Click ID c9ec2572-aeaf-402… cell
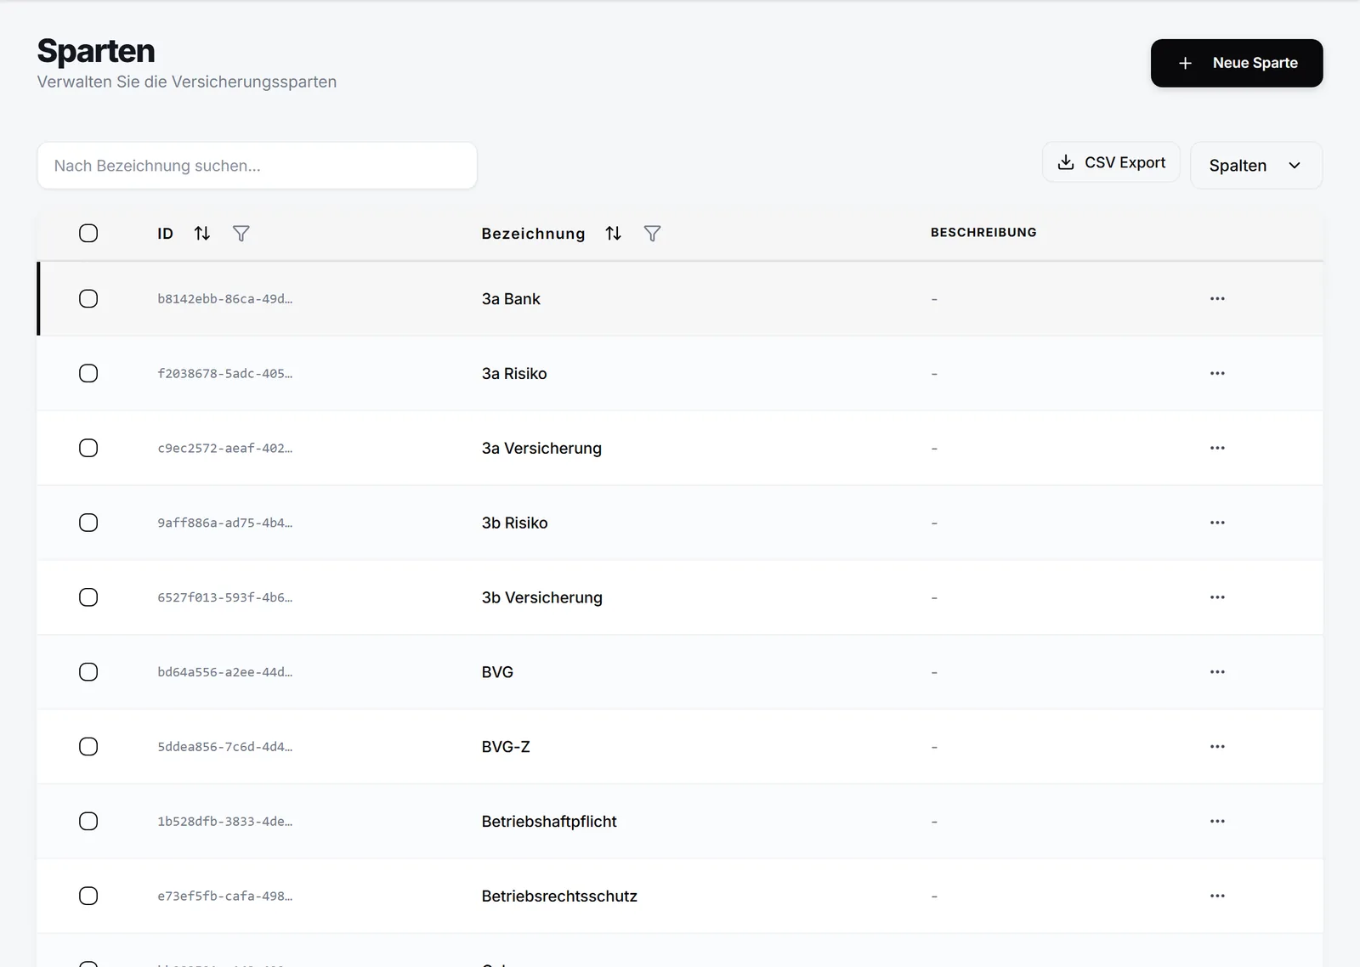 coord(224,449)
